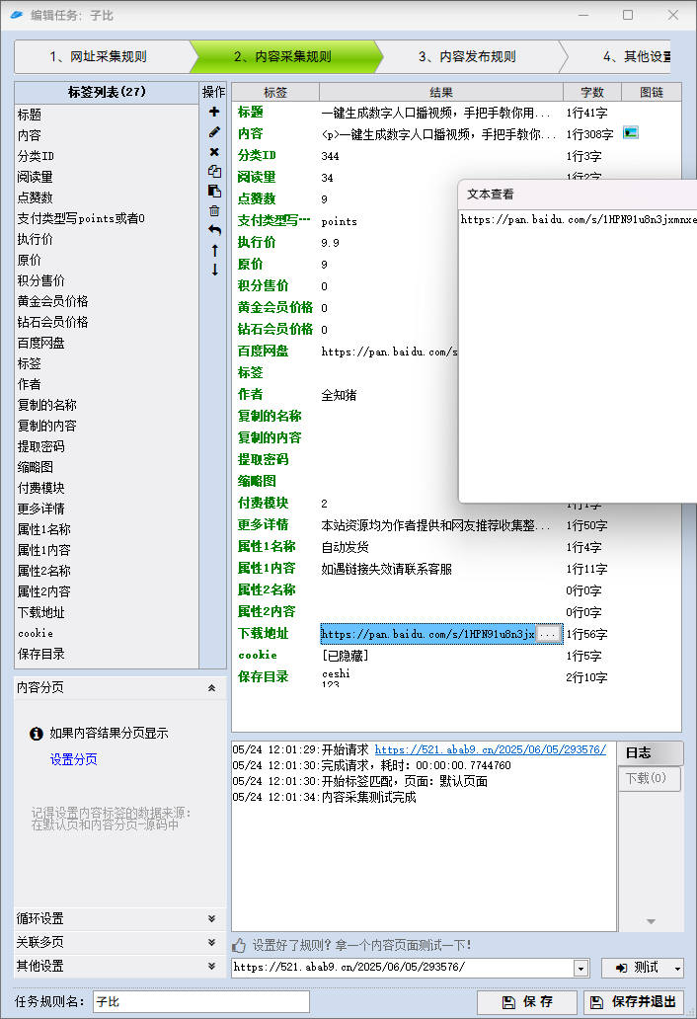The height and width of the screenshot is (1019, 697).
Task: Click the 保存 button
Action: [527, 1002]
